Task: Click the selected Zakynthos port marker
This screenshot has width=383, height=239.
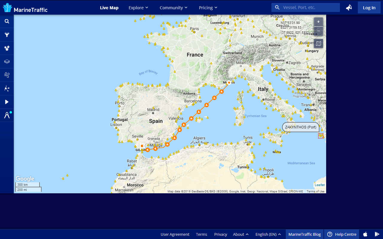Action: (321, 136)
